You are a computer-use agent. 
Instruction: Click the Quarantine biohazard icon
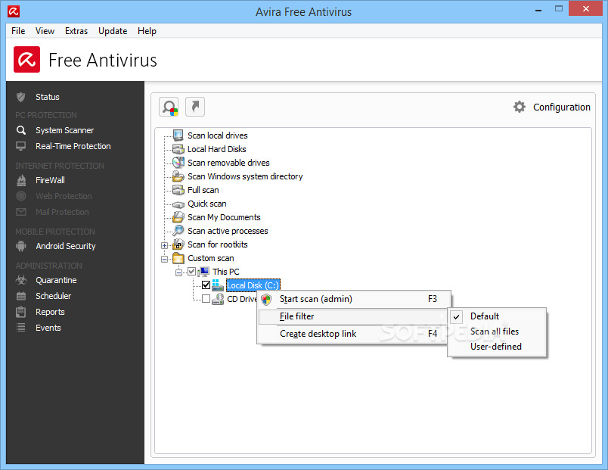point(21,280)
